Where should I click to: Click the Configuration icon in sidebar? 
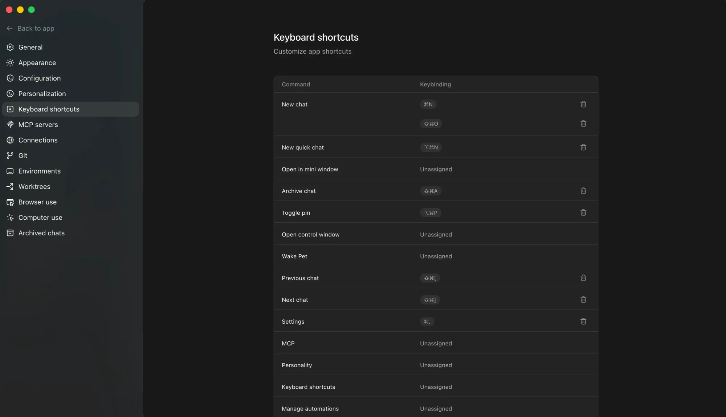[10, 78]
